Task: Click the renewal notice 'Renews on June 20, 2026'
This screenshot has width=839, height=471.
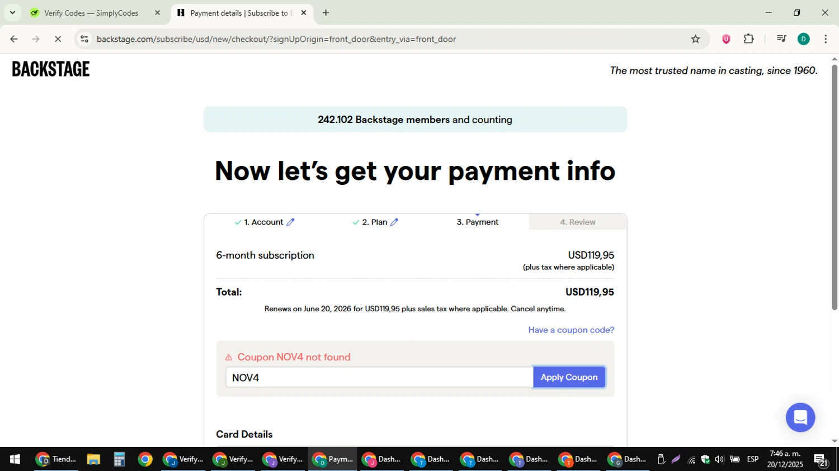Action: [x=415, y=308]
